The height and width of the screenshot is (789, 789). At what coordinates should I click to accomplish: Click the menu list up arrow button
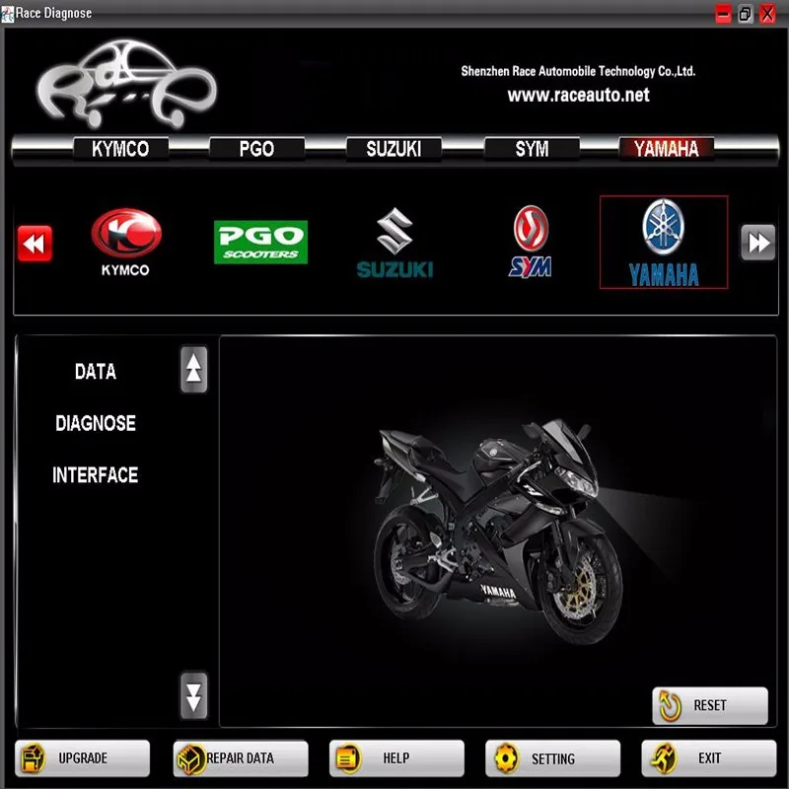coord(193,369)
